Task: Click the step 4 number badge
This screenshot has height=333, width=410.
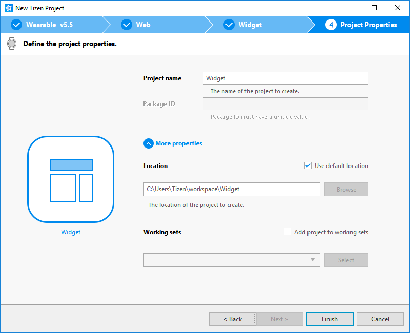Action: pos(331,25)
